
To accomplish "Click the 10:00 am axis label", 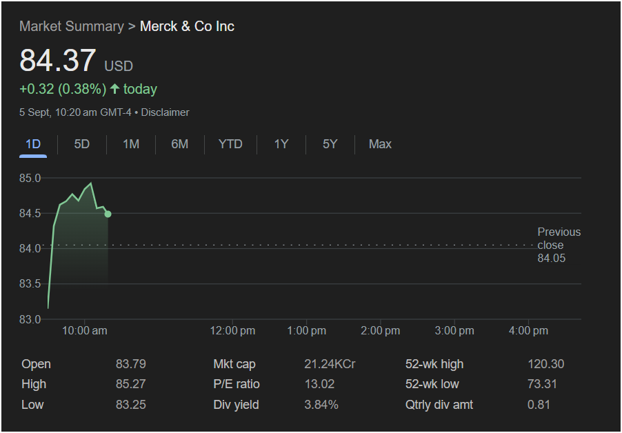I will point(85,331).
